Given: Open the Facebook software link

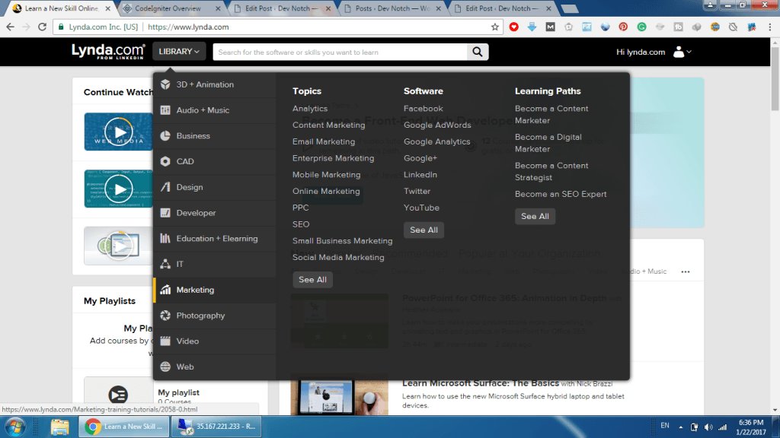Looking at the screenshot, I should pyautogui.click(x=424, y=108).
